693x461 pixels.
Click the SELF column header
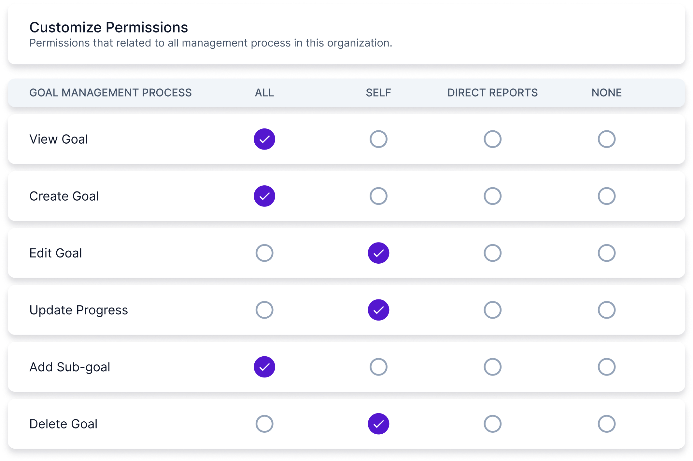point(378,93)
